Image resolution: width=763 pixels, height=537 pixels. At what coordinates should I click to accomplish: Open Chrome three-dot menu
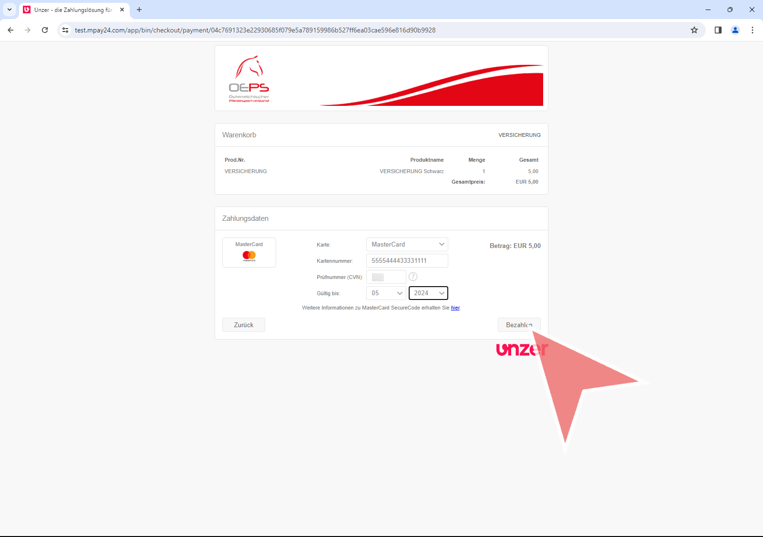[x=753, y=30]
